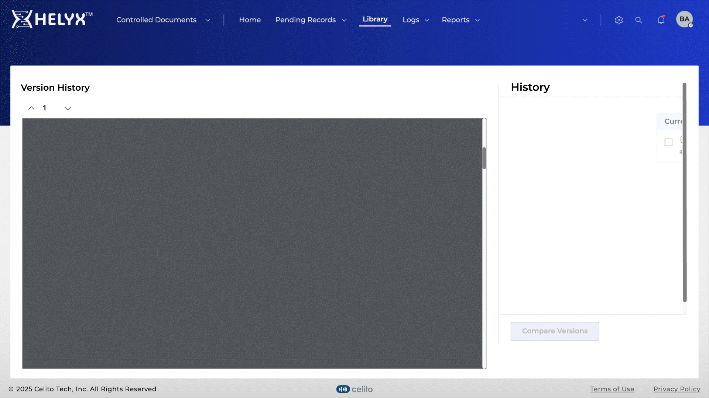This screenshot has width=709, height=398.
Task: Go to the Home tab
Action: 250,20
